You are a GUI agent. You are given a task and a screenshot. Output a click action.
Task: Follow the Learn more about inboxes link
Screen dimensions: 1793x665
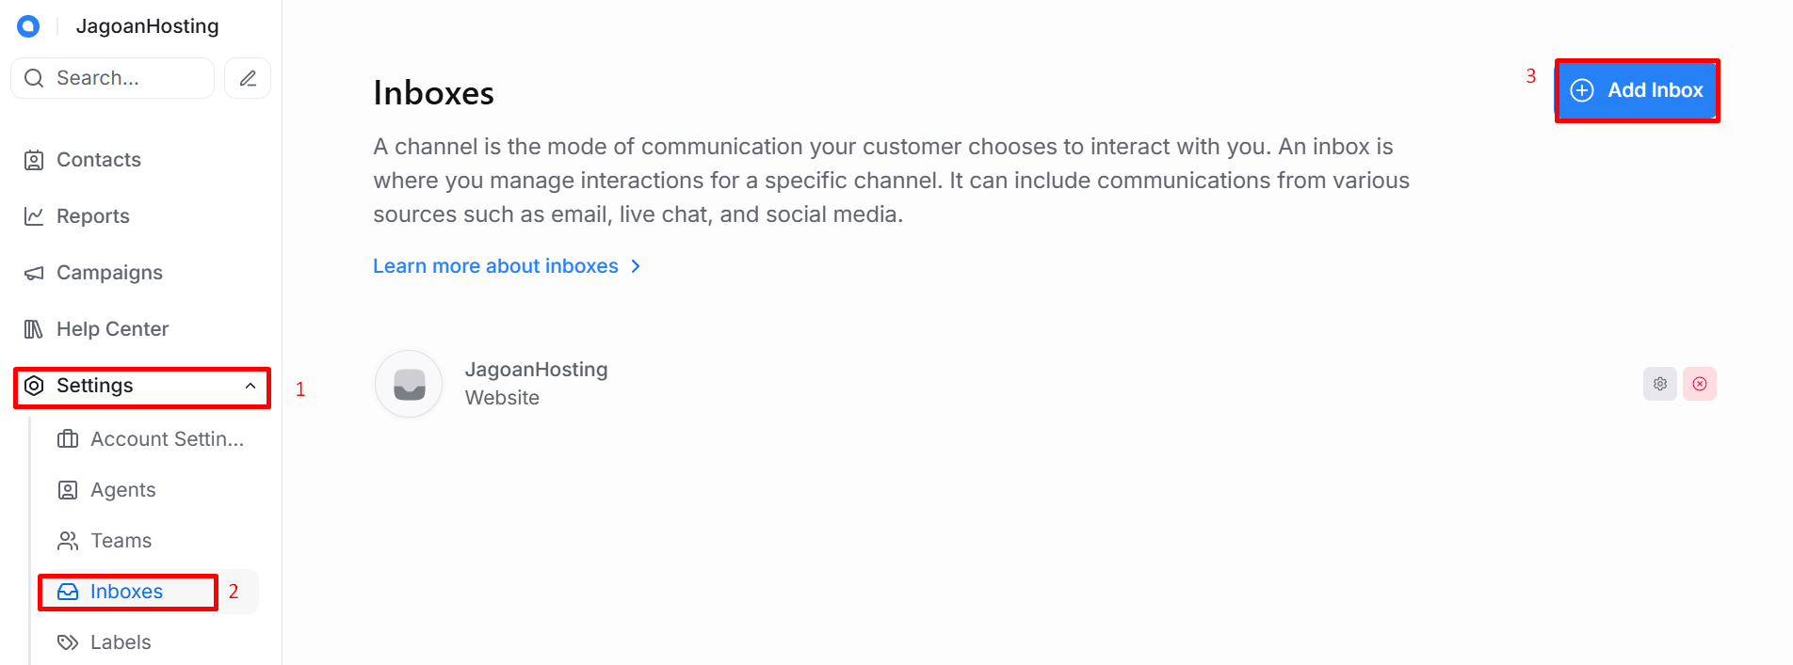click(x=495, y=266)
